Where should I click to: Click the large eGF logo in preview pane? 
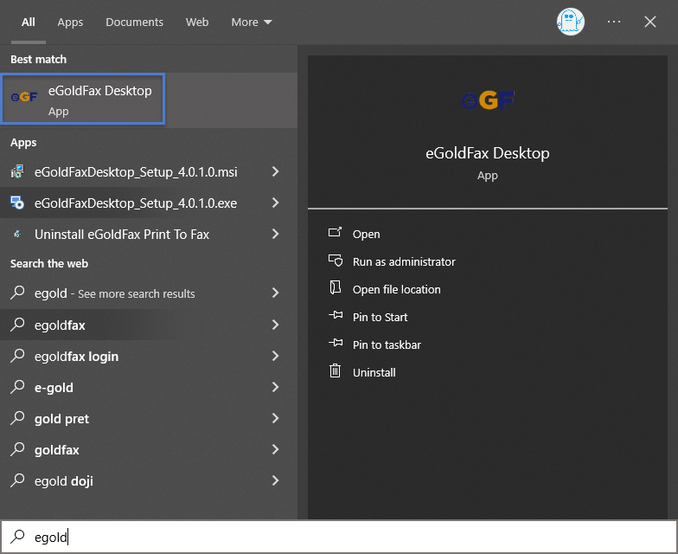pos(488,100)
